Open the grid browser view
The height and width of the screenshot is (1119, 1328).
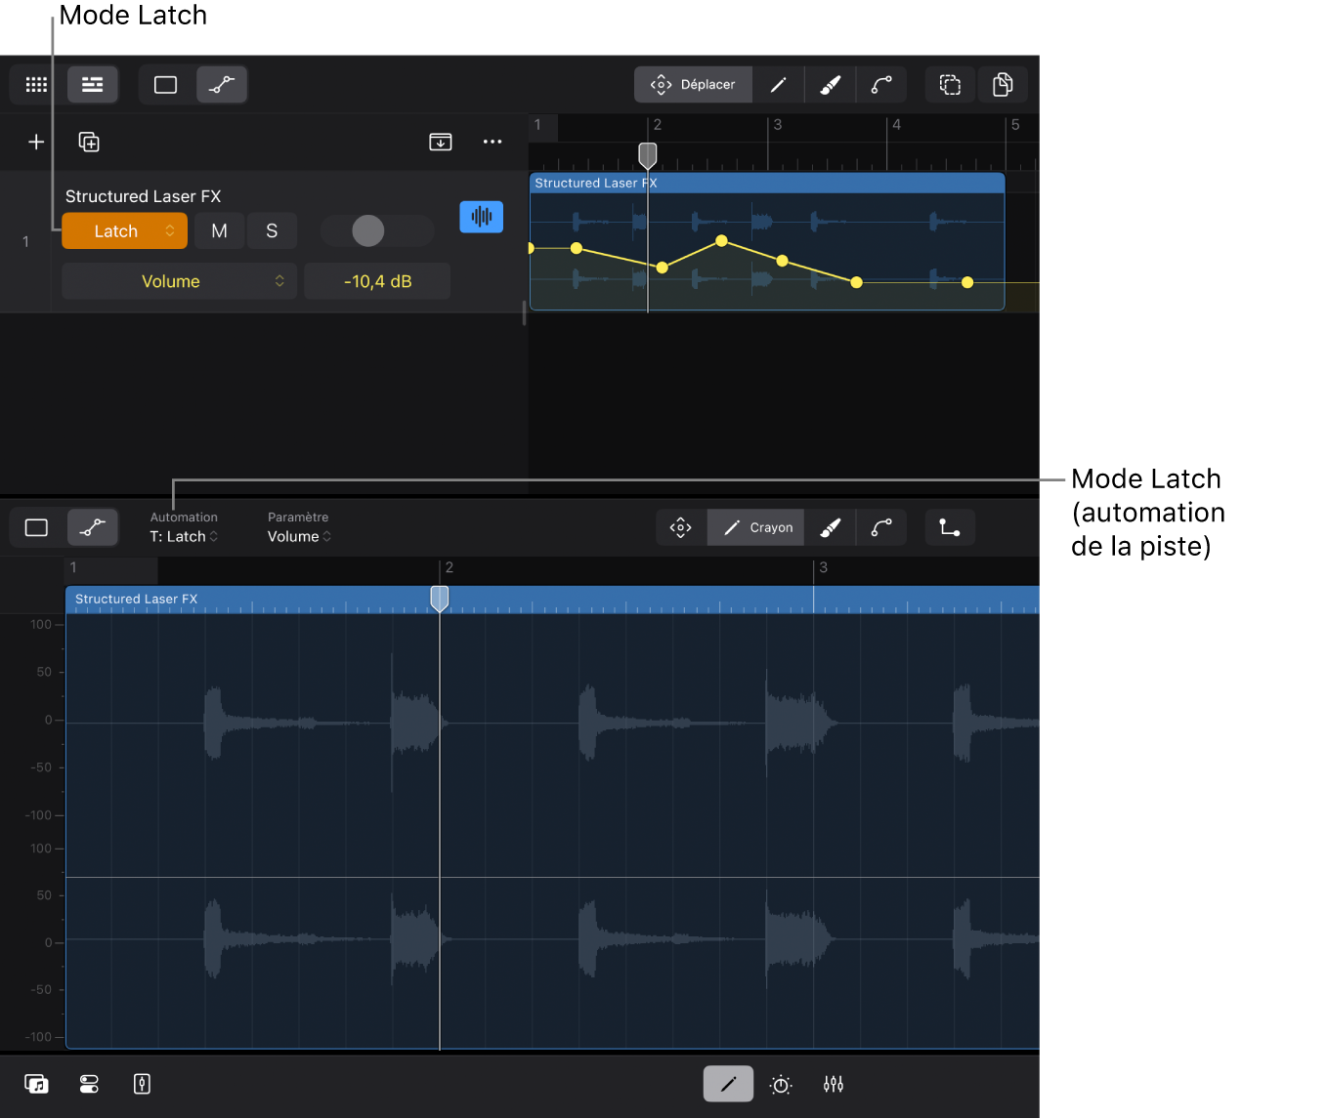(36, 85)
